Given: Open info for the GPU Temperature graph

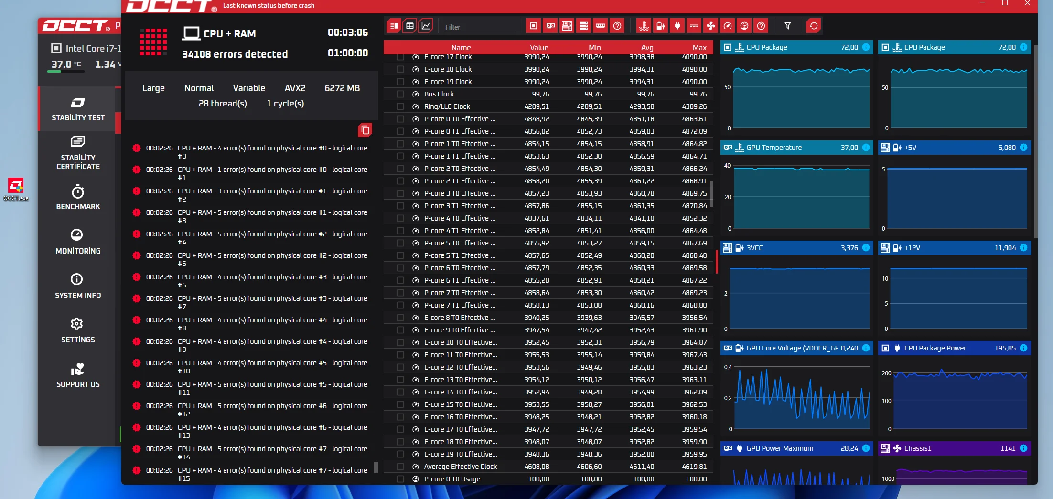Looking at the screenshot, I should [866, 148].
